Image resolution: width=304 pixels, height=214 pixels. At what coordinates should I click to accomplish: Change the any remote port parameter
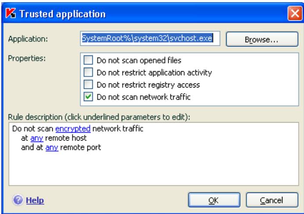click(52, 148)
